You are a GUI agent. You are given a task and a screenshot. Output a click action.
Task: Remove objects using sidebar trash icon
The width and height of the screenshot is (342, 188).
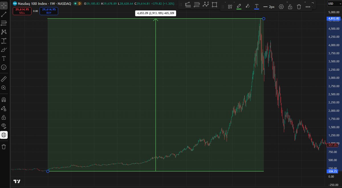(x=4, y=147)
